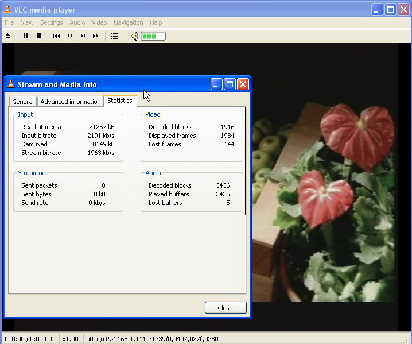Open the Audio menu
This screenshot has height=344, width=412.
click(x=77, y=22)
